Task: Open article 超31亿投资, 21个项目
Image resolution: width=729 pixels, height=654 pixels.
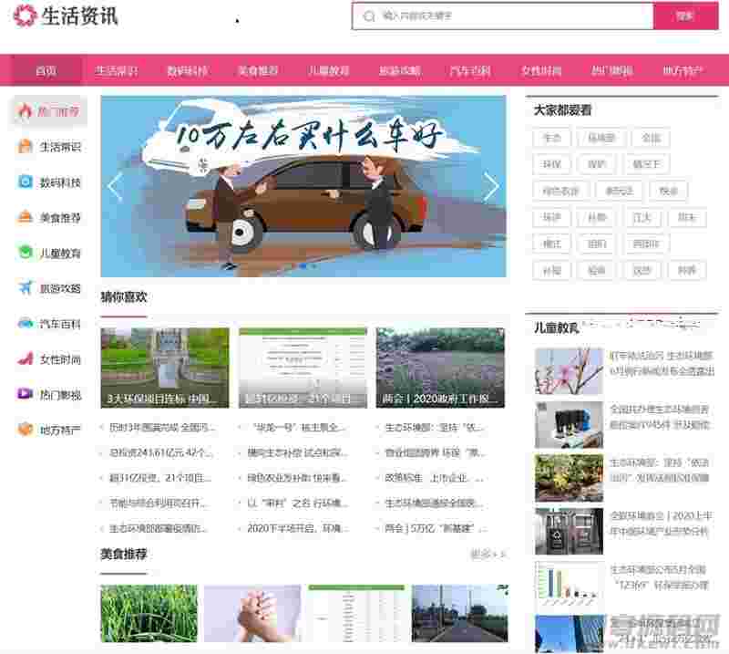Action: coord(160,478)
